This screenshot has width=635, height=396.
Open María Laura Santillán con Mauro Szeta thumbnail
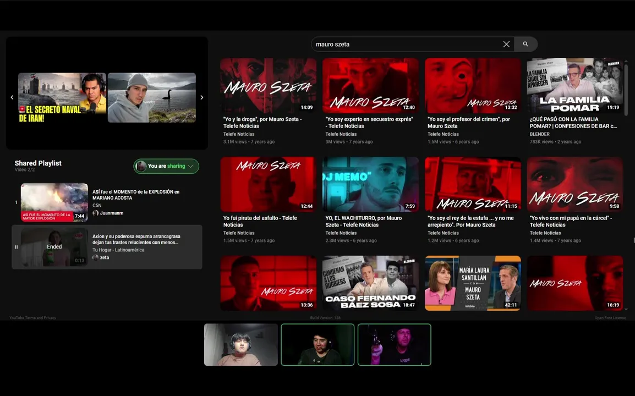click(x=473, y=283)
